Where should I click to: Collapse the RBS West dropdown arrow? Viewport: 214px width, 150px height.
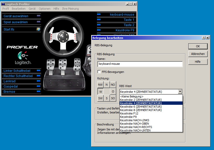[180, 92]
